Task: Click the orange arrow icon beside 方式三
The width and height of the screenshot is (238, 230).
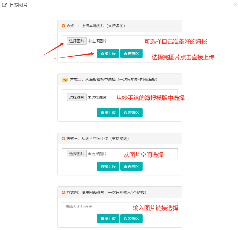Action: [x=63, y=139]
